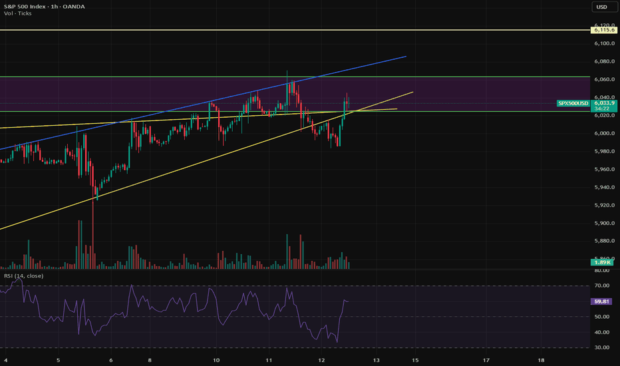Click the 6,080.0 price axis label
The width and height of the screenshot is (620, 366).
pyautogui.click(x=604, y=61)
